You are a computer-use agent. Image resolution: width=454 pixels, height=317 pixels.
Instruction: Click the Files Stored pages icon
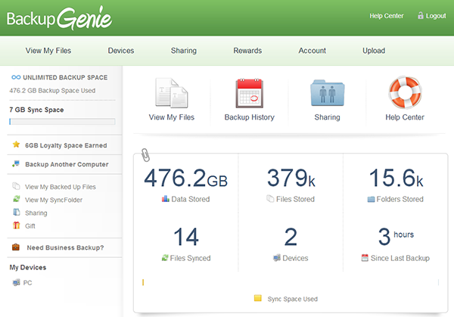[x=270, y=199]
